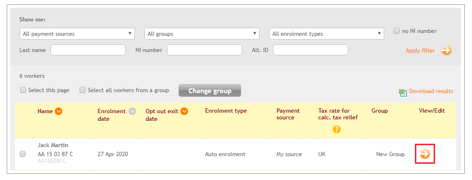Screen dimensions: 472x180
Task: Open the All payment sources dropdown
Action: click(x=77, y=34)
